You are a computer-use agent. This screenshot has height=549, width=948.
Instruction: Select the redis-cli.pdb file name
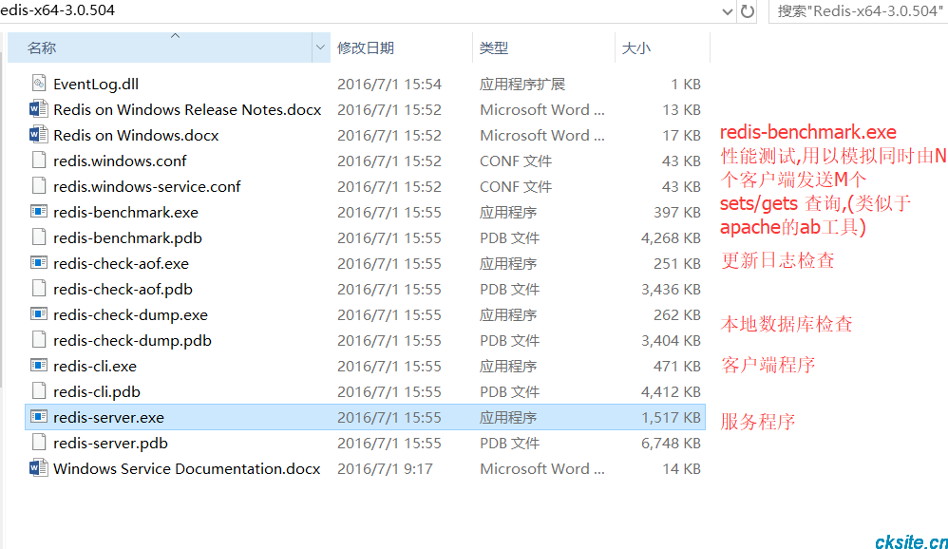point(97,391)
